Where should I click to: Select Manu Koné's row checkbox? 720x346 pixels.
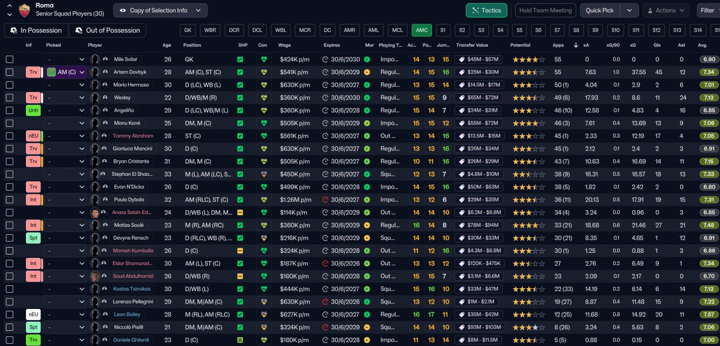point(10,123)
